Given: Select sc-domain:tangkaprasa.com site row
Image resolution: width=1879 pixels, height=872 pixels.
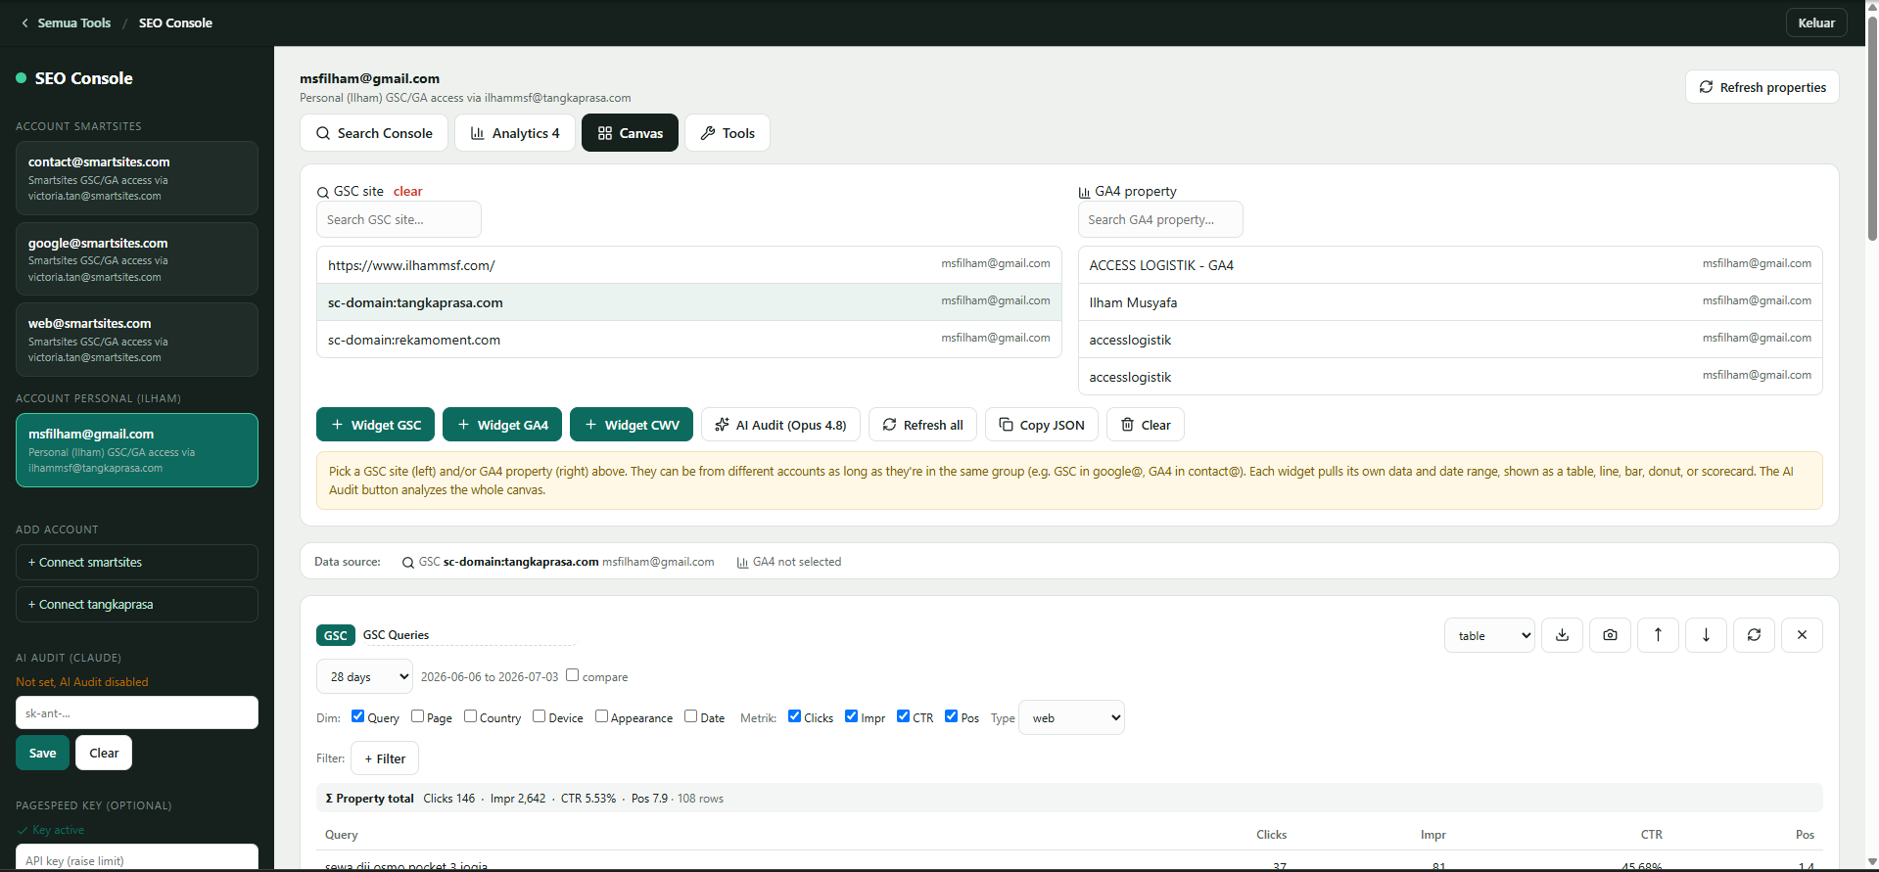Looking at the screenshot, I should (x=689, y=302).
